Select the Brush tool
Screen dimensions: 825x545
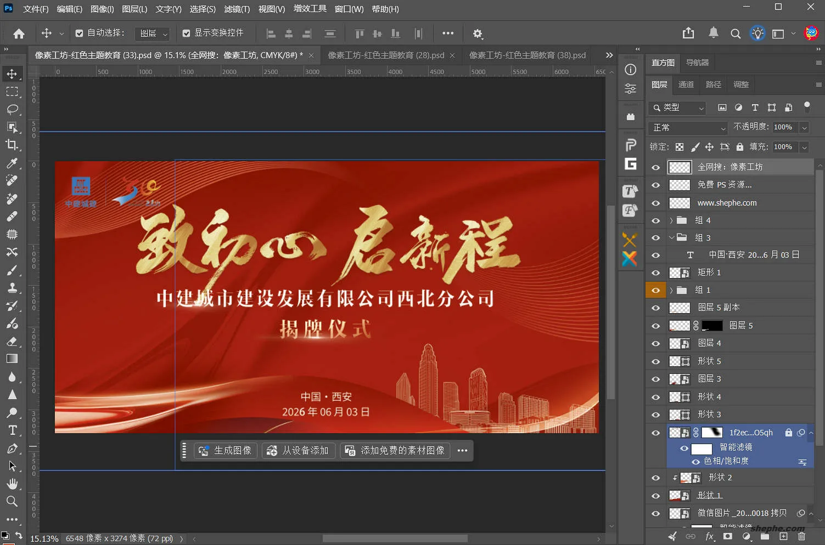12,270
